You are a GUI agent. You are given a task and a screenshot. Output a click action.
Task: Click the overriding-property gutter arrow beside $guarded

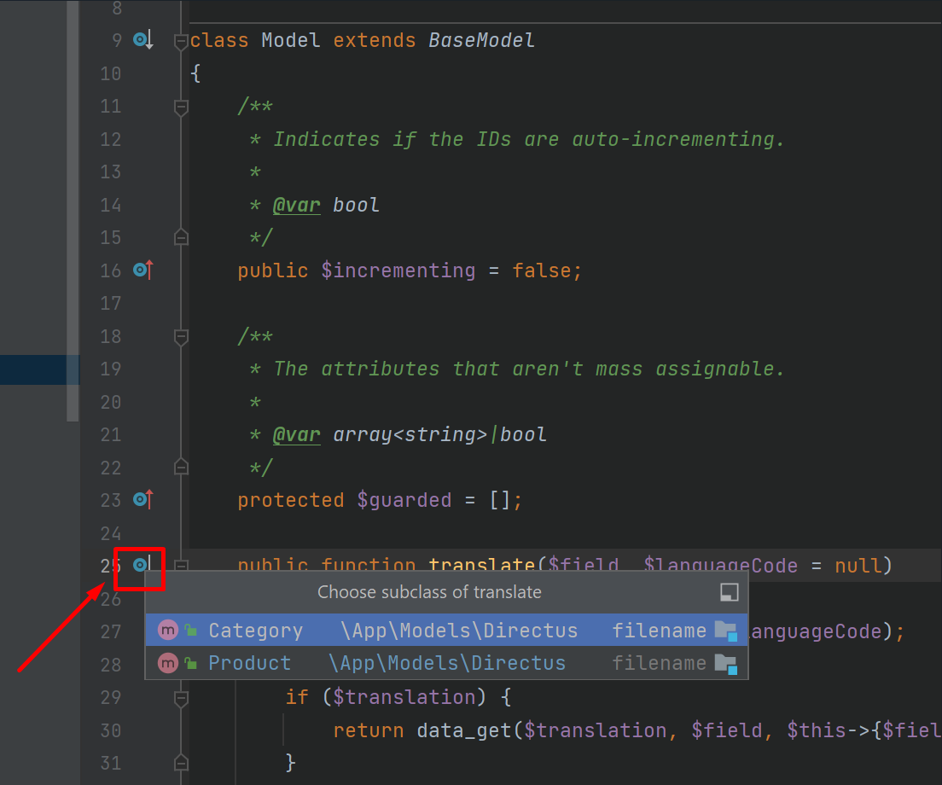tap(142, 500)
